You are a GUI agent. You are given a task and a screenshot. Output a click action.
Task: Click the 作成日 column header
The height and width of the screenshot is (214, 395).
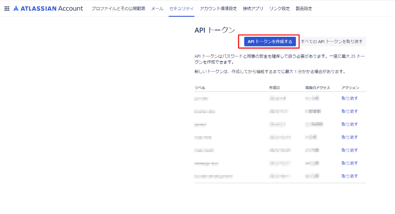tap(274, 88)
